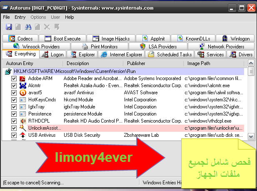Viewport: 257px width, 191px height.
Task: Select 'Zbshareware Lab' publisher cell
Action: (x=141, y=135)
